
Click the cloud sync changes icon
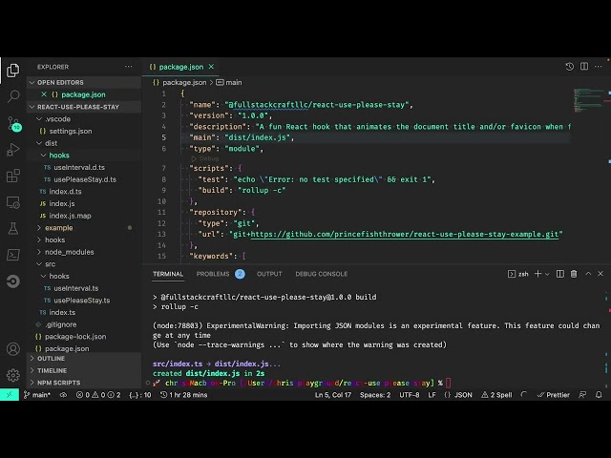[x=63, y=394]
